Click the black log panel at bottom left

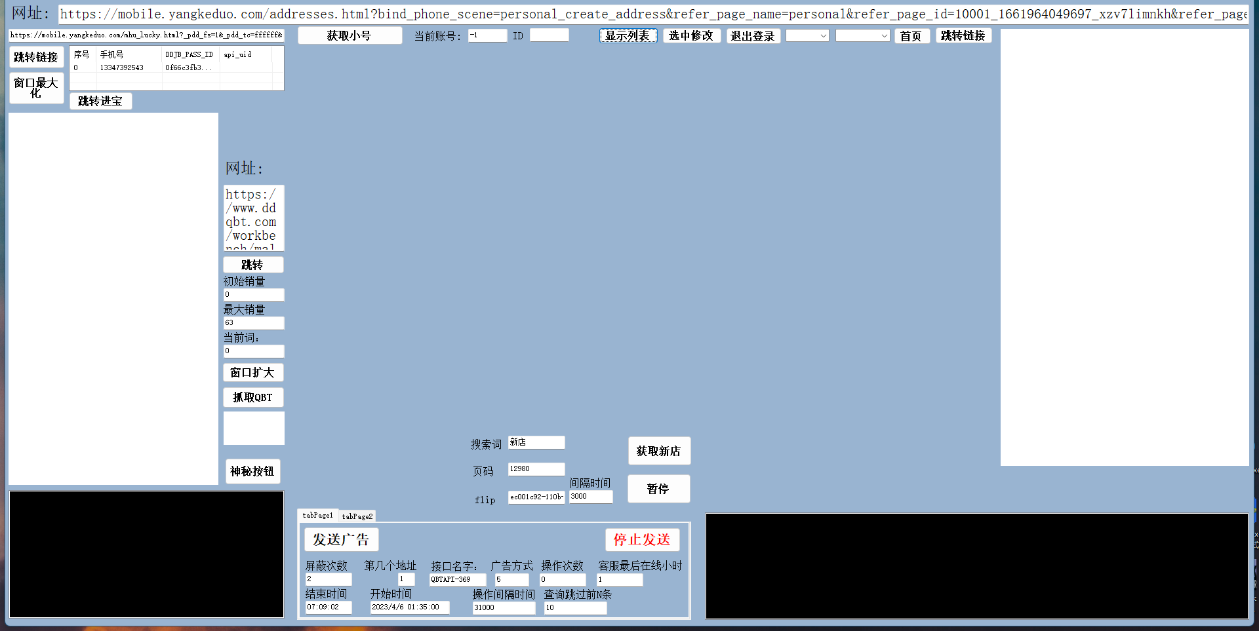[x=146, y=554]
